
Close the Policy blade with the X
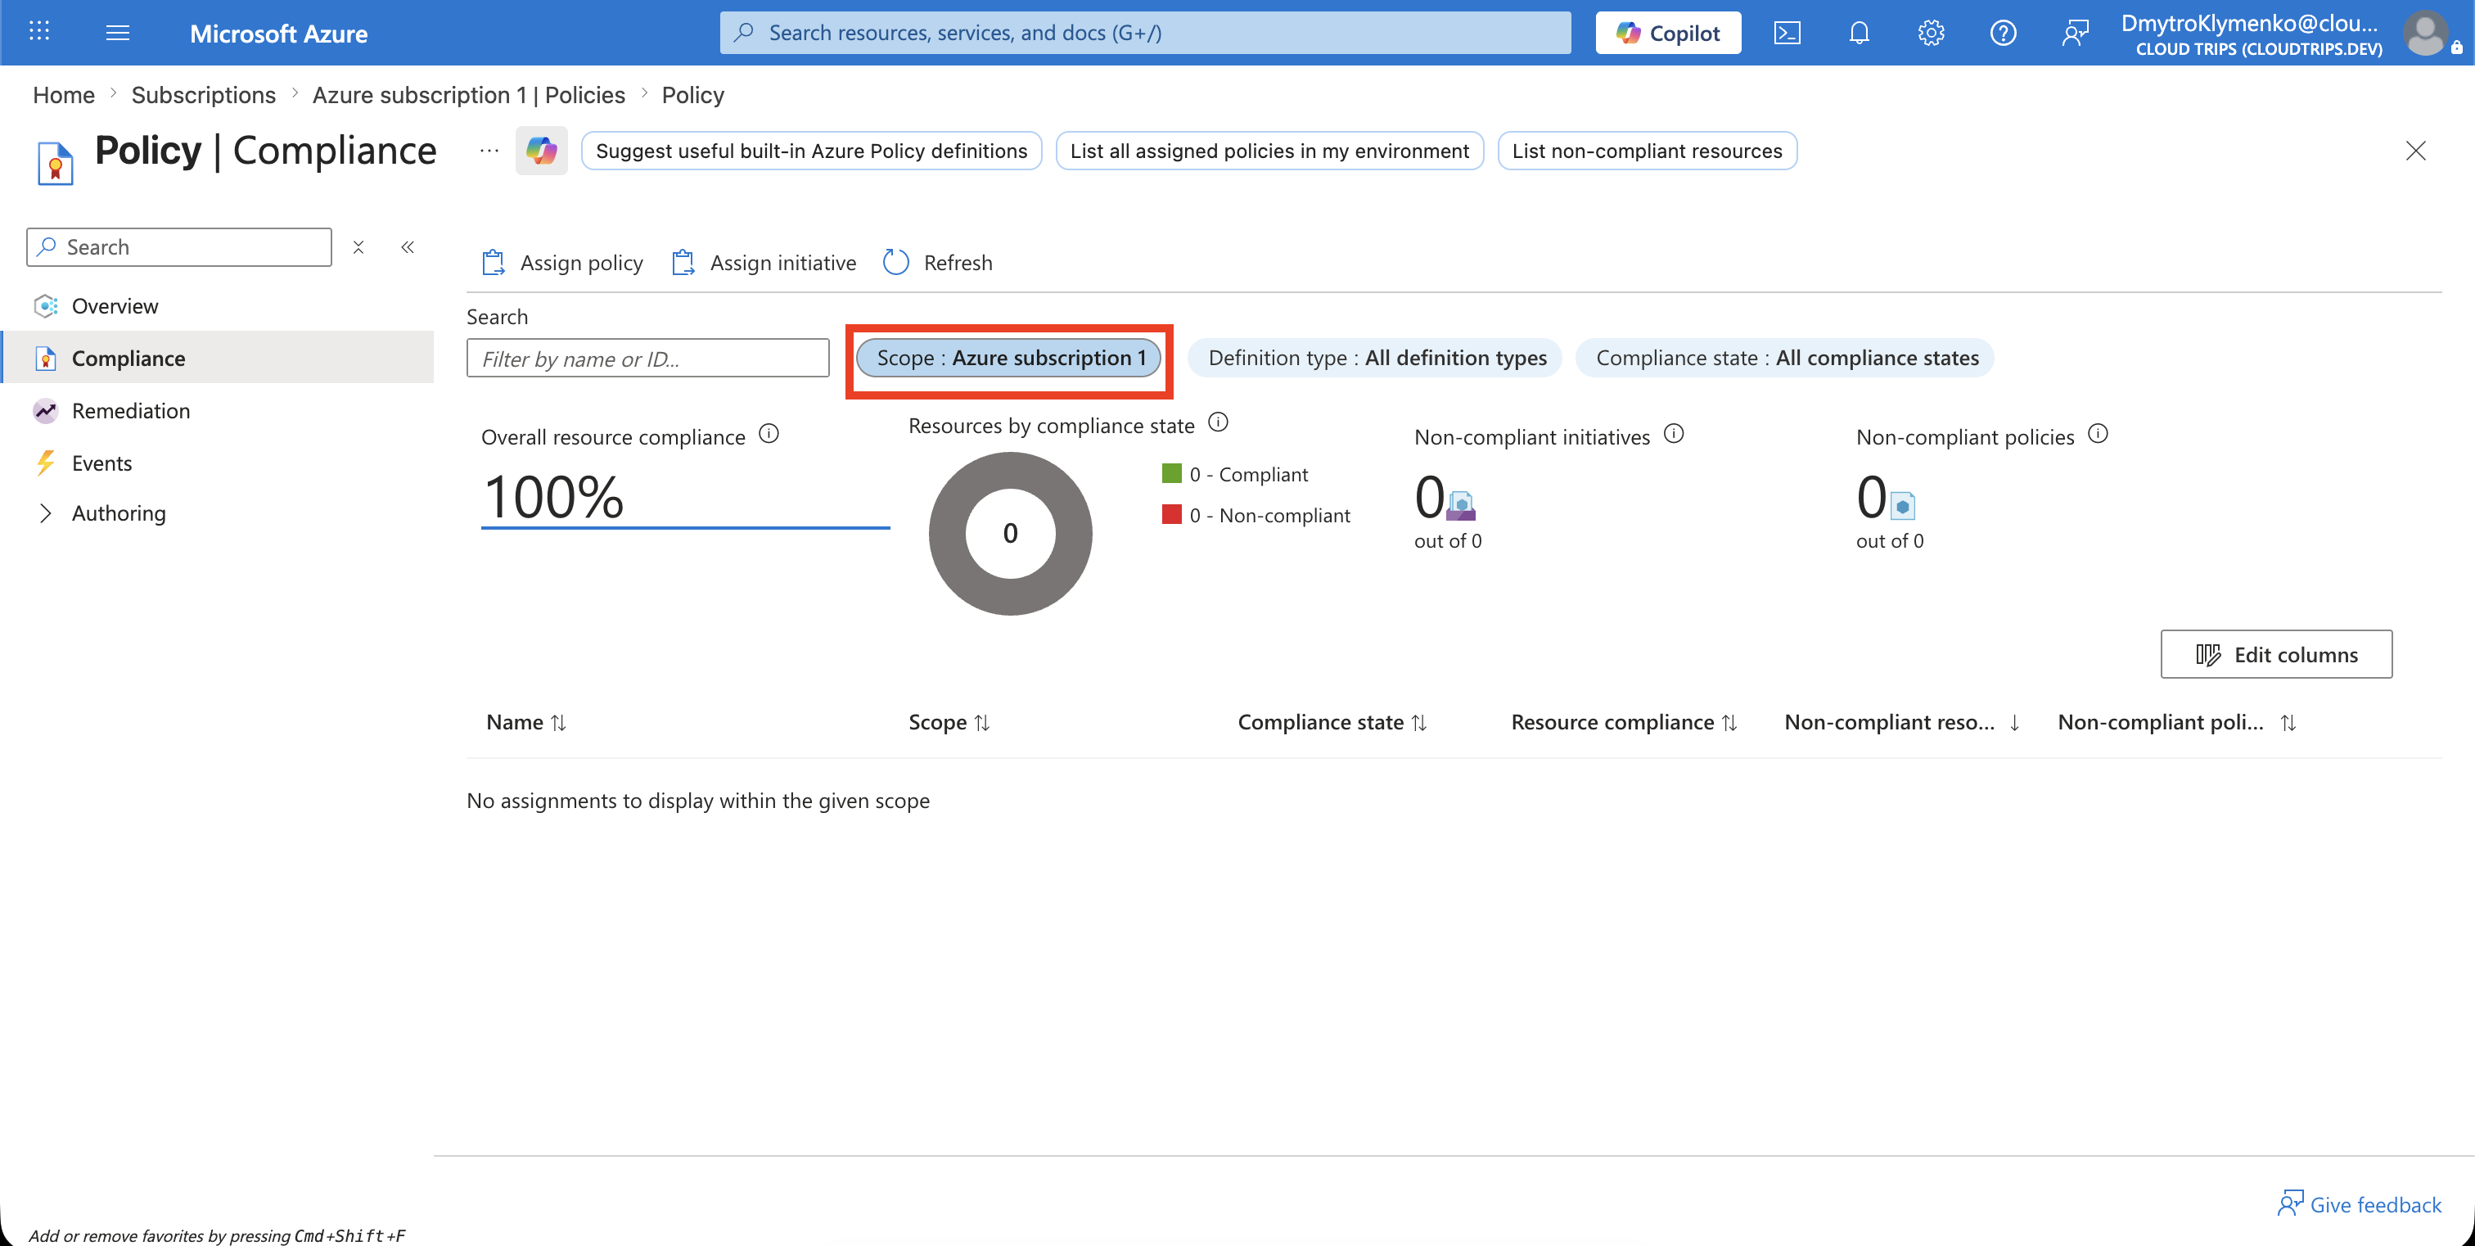(2415, 151)
